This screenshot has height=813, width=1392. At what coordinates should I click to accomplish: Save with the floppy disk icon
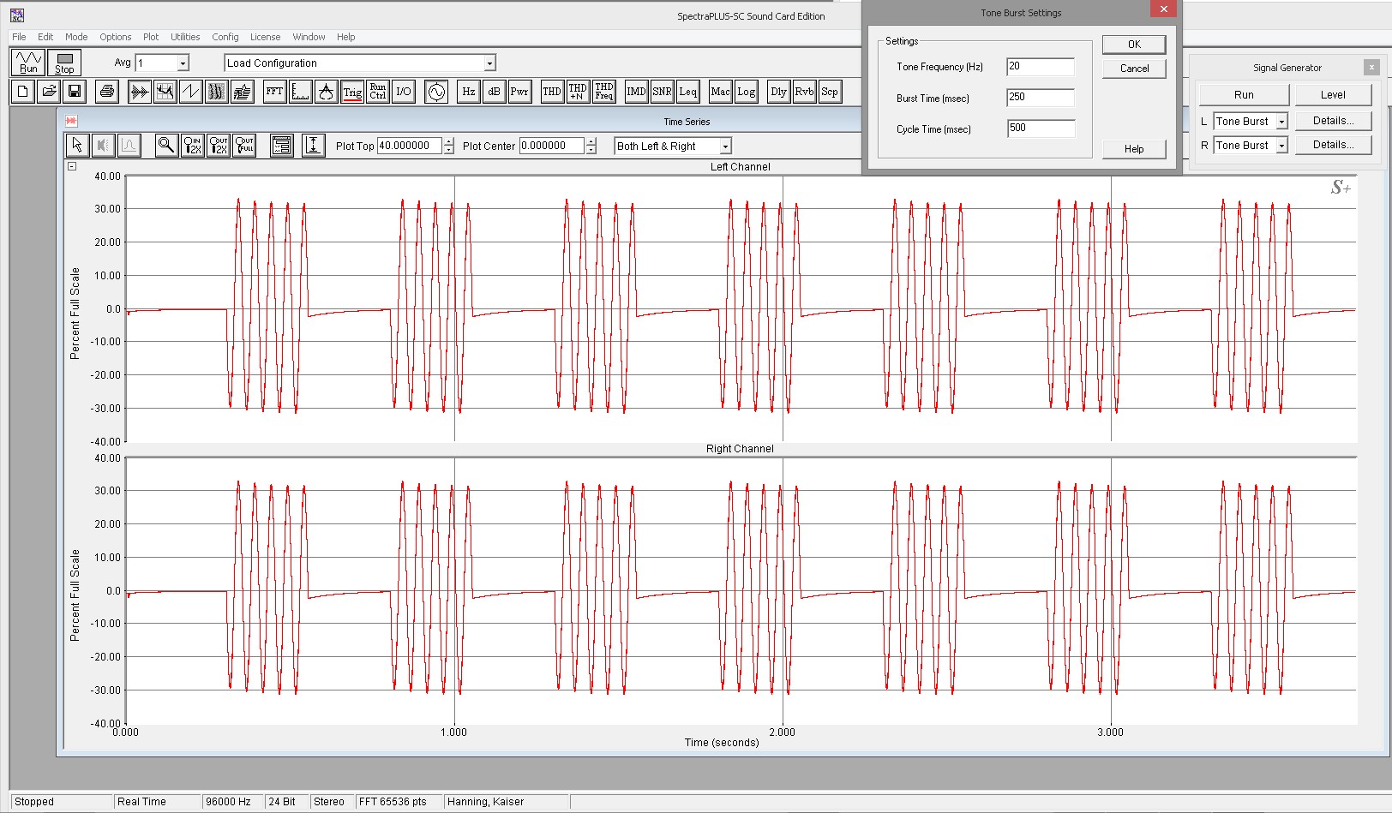pos(75,92)
